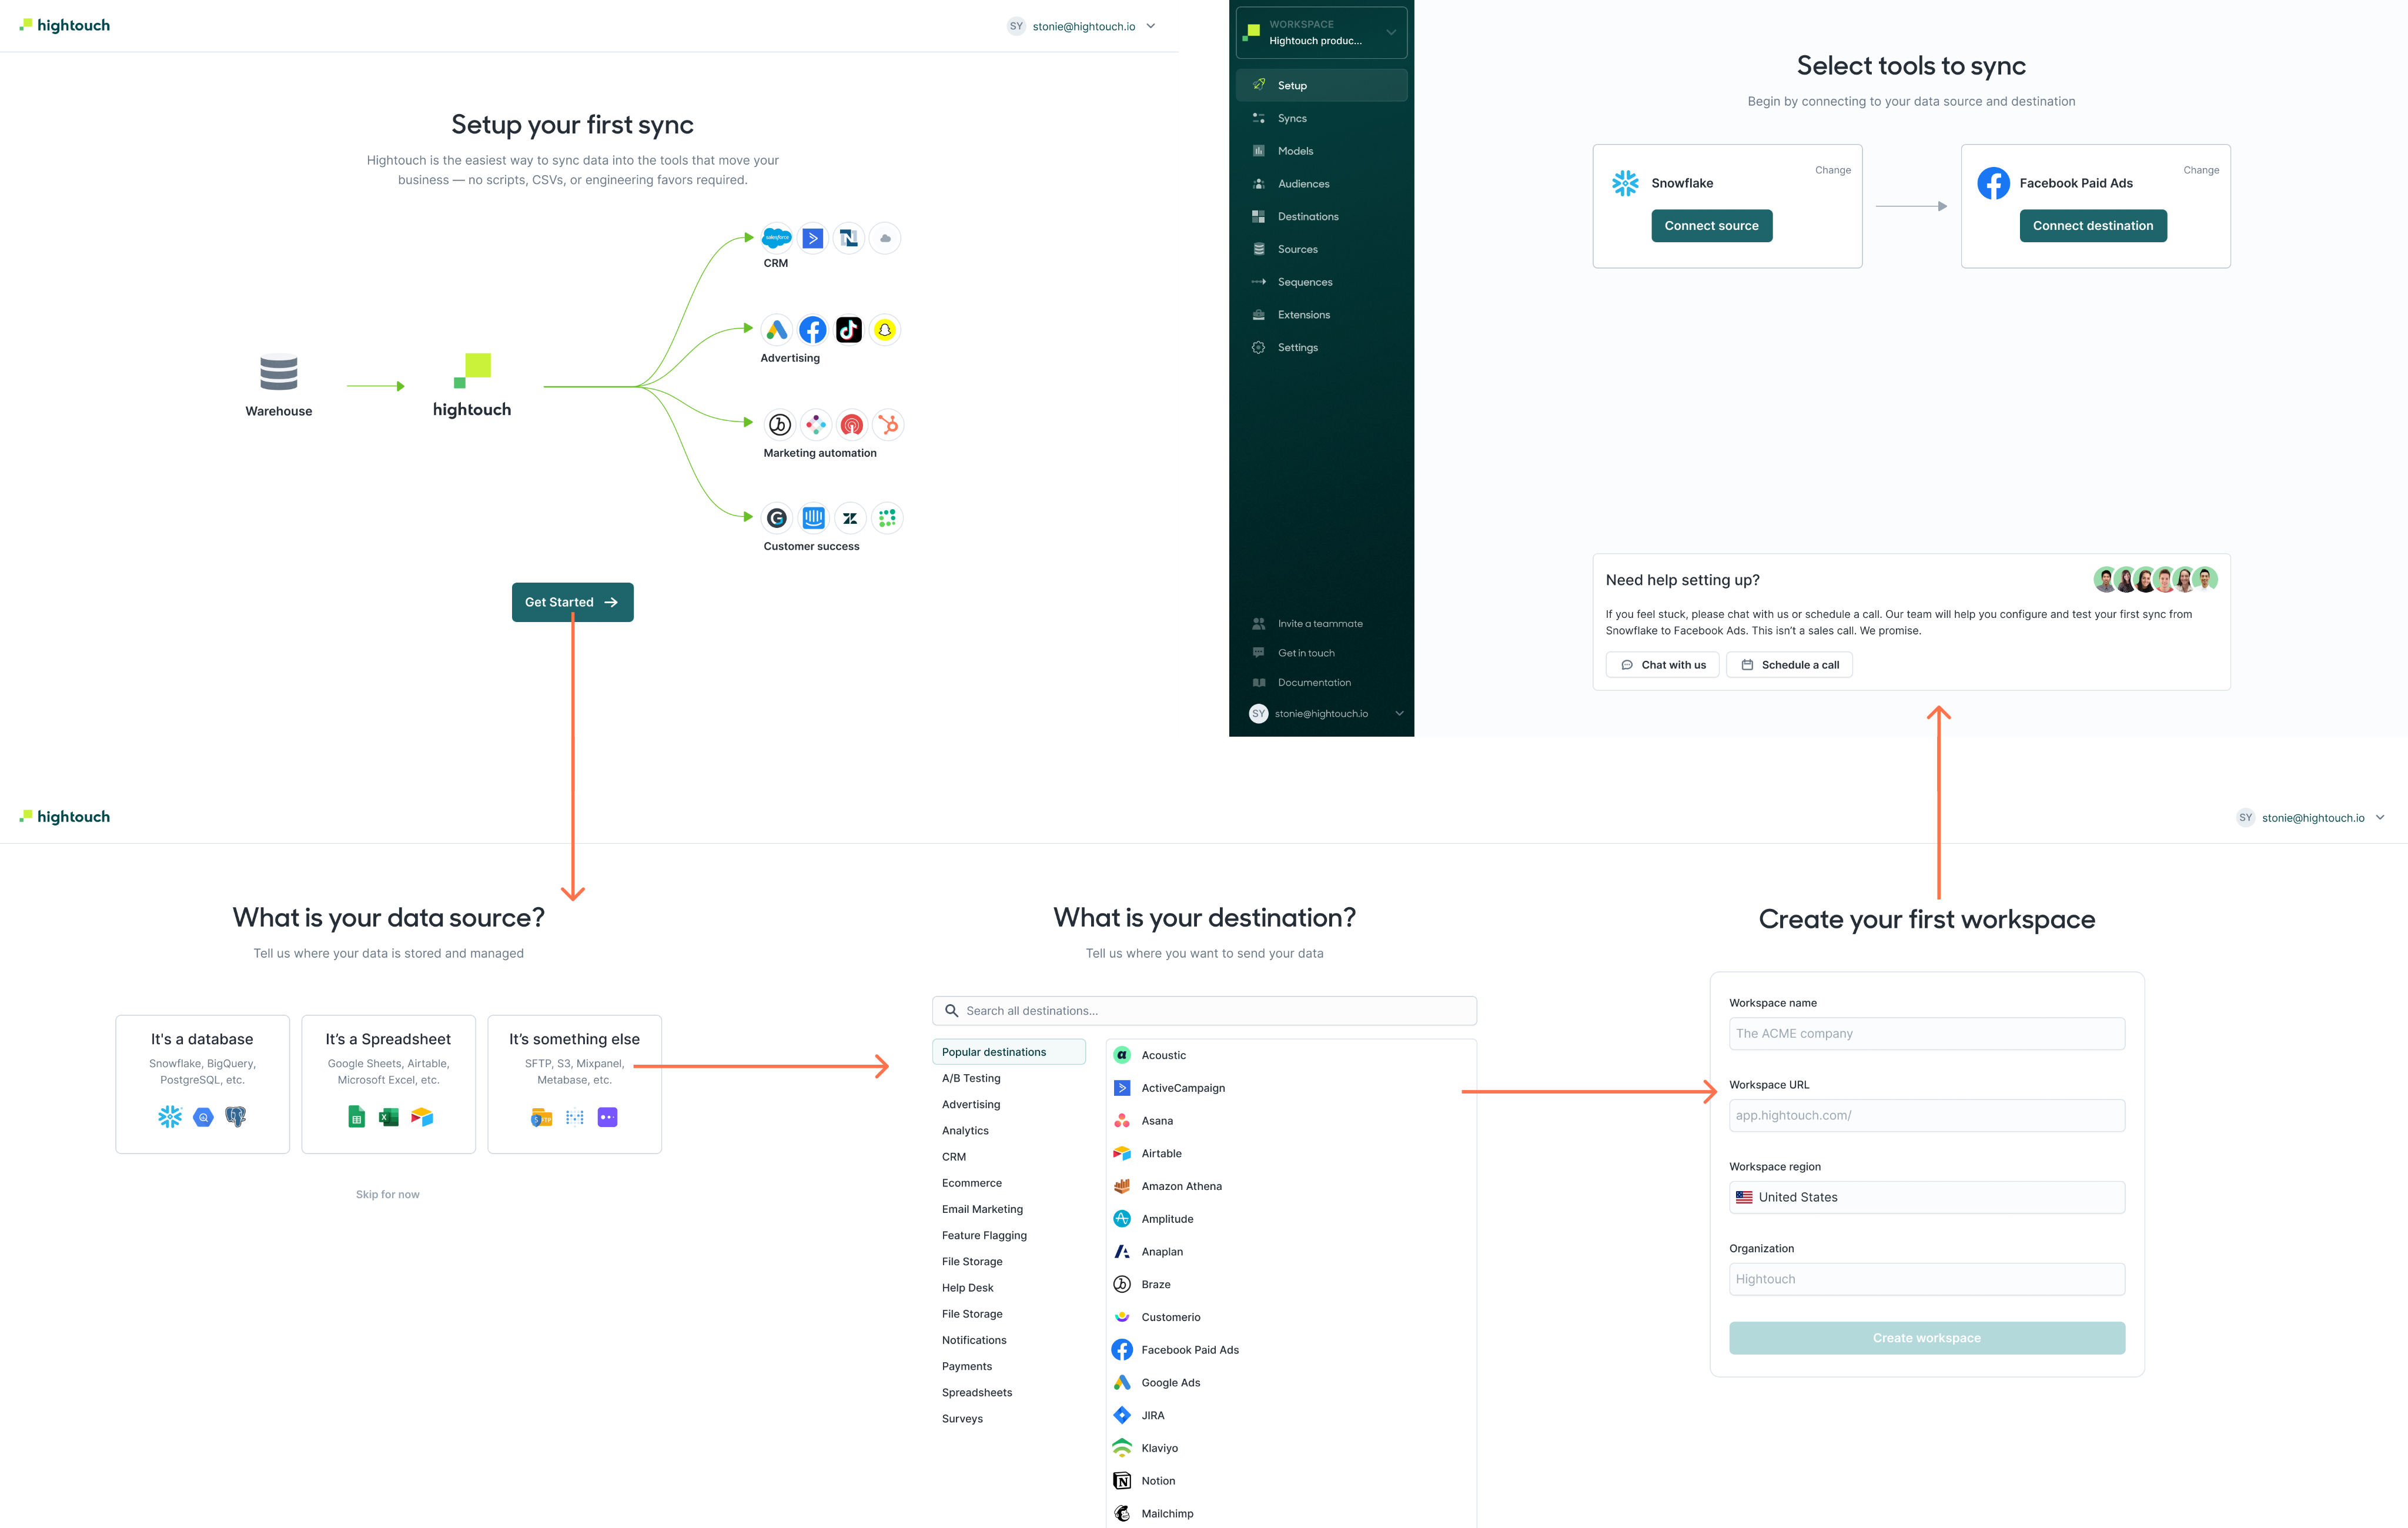Expand the Workspace switcher dropdown in sidebar
This screenshot has width=2408, height=1528.
1321,33
